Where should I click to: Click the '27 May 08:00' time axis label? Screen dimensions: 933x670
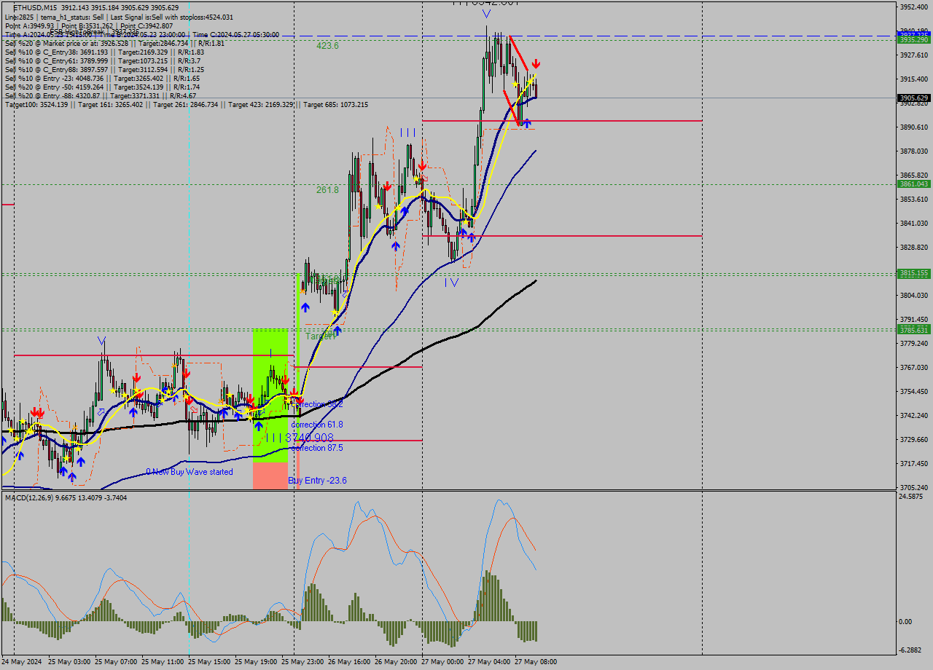pyautogui.click(x=535, y=662)
